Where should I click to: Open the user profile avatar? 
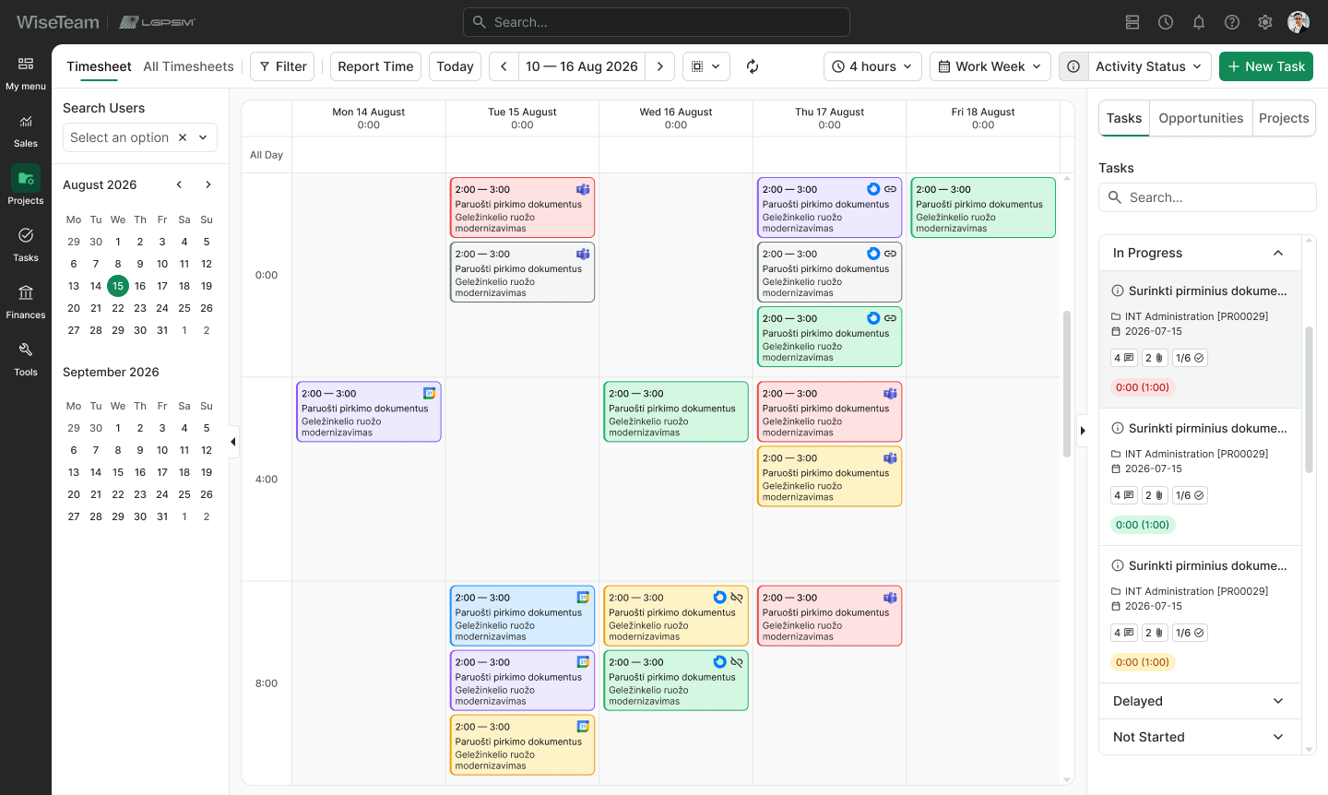[1298, 22]
